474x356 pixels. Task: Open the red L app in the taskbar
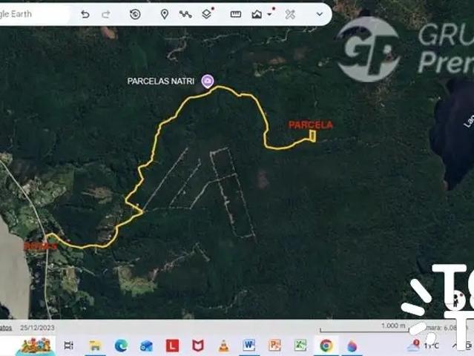click(172, 346)
